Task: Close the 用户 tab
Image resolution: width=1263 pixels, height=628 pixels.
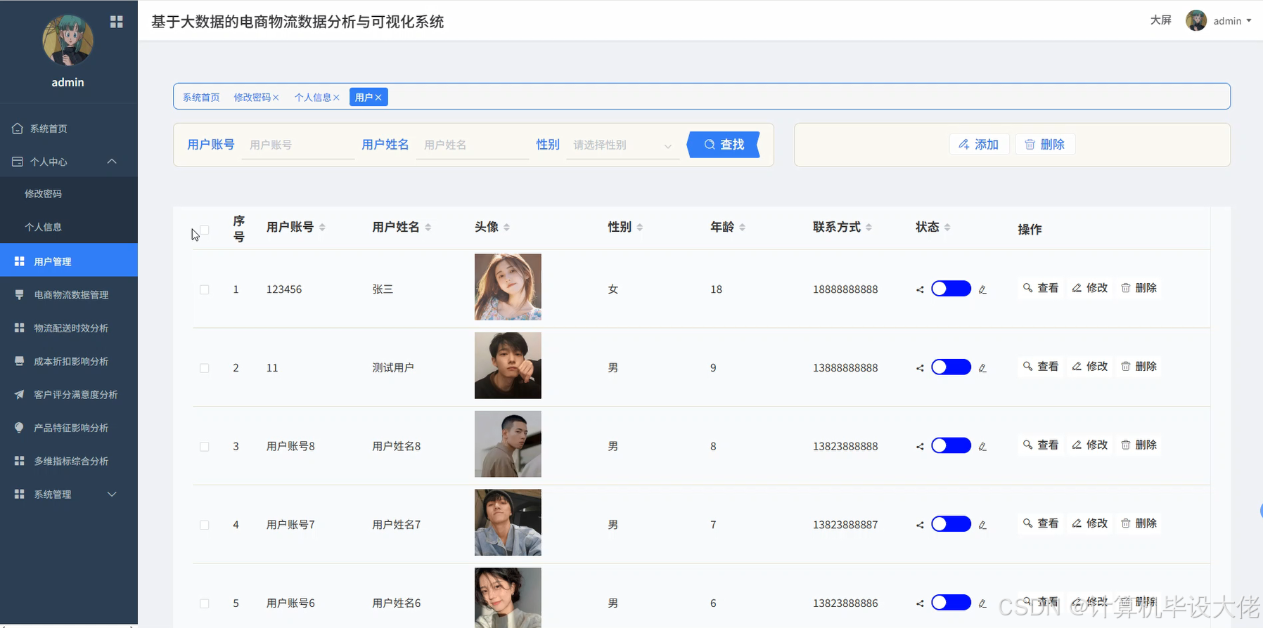Action: [378, 98]
